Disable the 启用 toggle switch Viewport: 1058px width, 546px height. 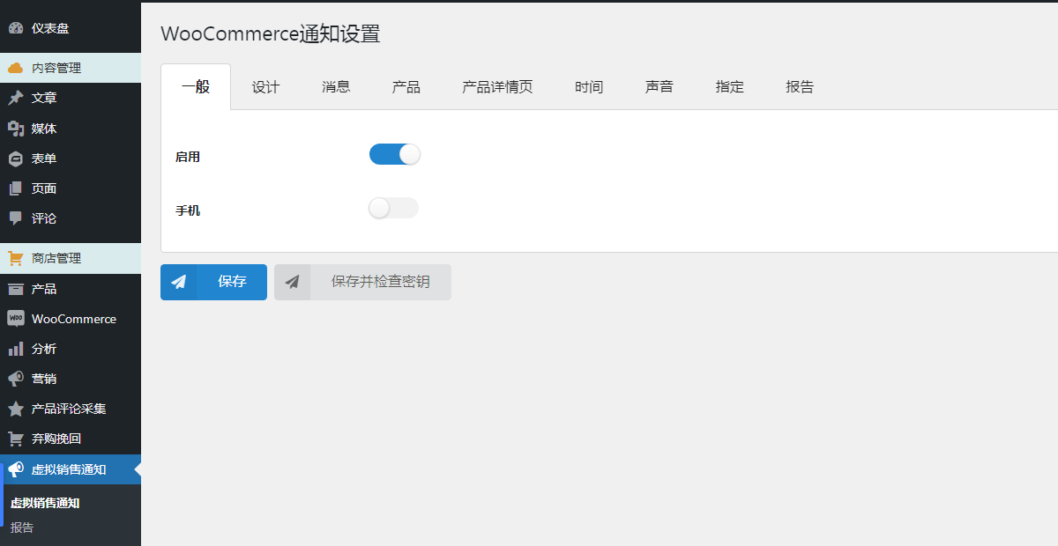pos(395,154)
